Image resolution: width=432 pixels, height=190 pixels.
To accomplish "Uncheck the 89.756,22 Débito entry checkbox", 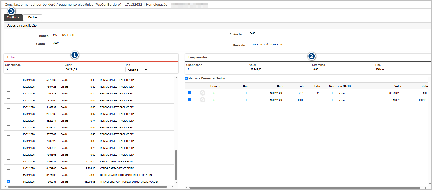I will point(190,93).
